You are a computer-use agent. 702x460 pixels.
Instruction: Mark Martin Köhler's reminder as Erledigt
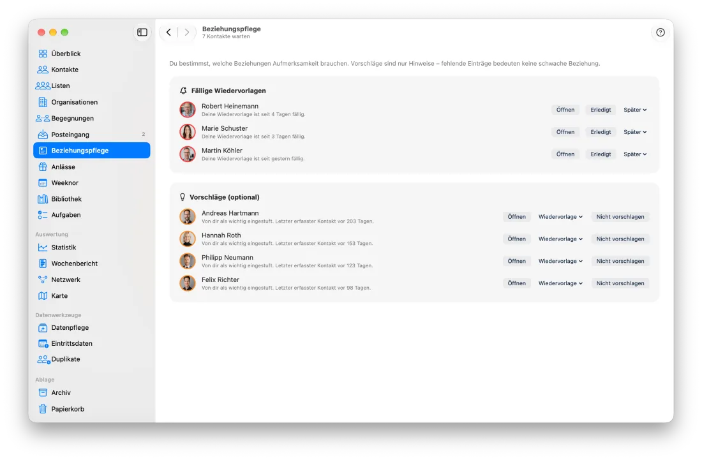click(x=601, y=154)
